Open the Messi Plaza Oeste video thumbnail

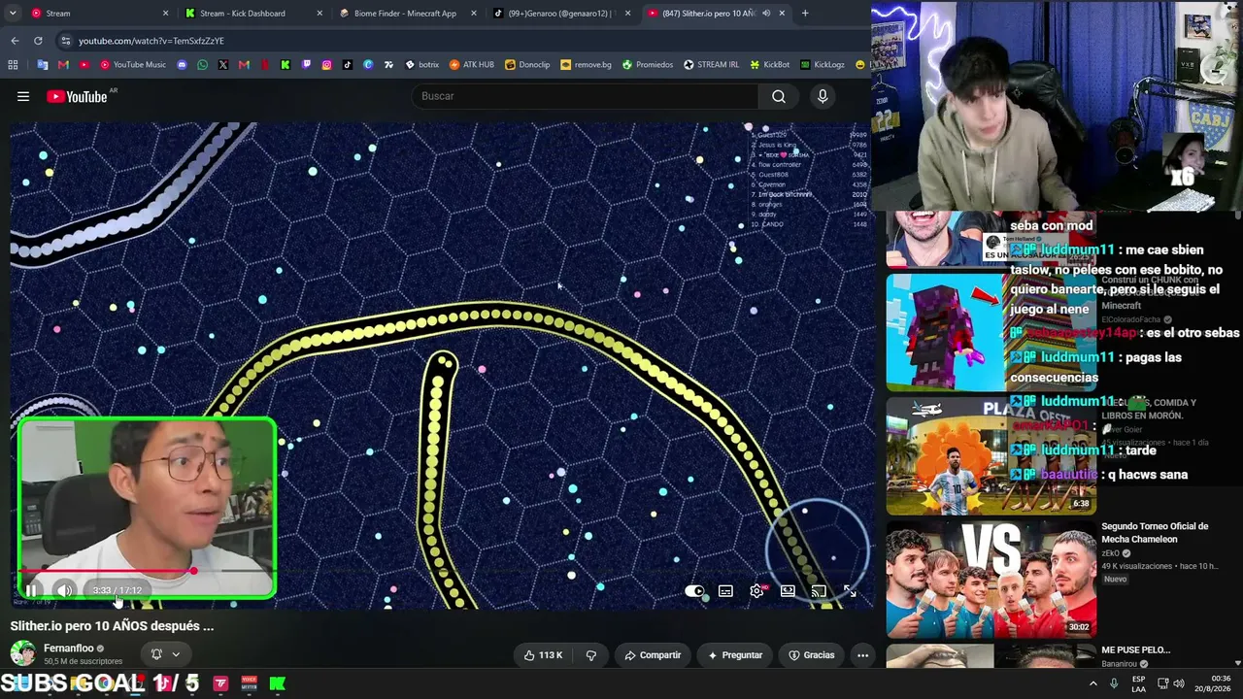click(x=991, y=455)
